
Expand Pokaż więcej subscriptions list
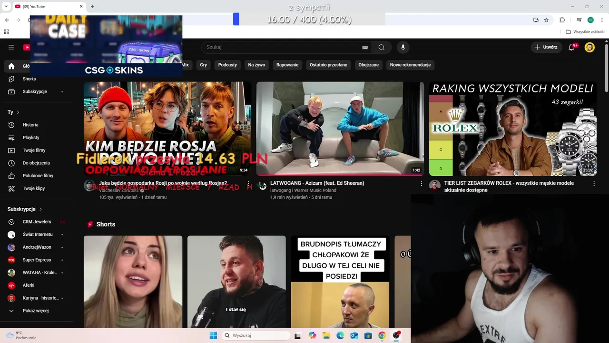click(x=36, y=311)
